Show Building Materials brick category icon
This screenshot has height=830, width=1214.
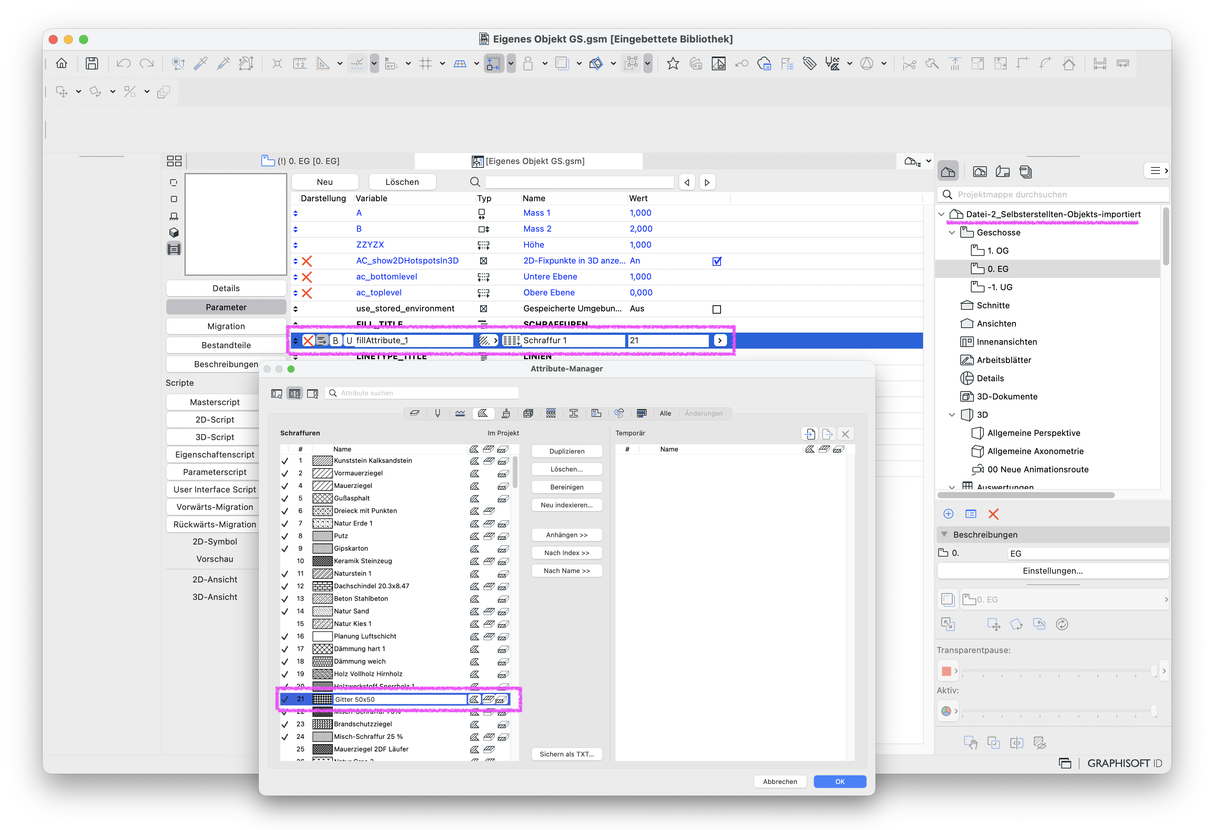[x=528, y=413]
